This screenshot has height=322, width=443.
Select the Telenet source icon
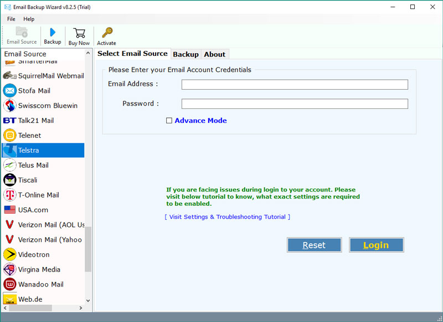[x=9, y=136]
